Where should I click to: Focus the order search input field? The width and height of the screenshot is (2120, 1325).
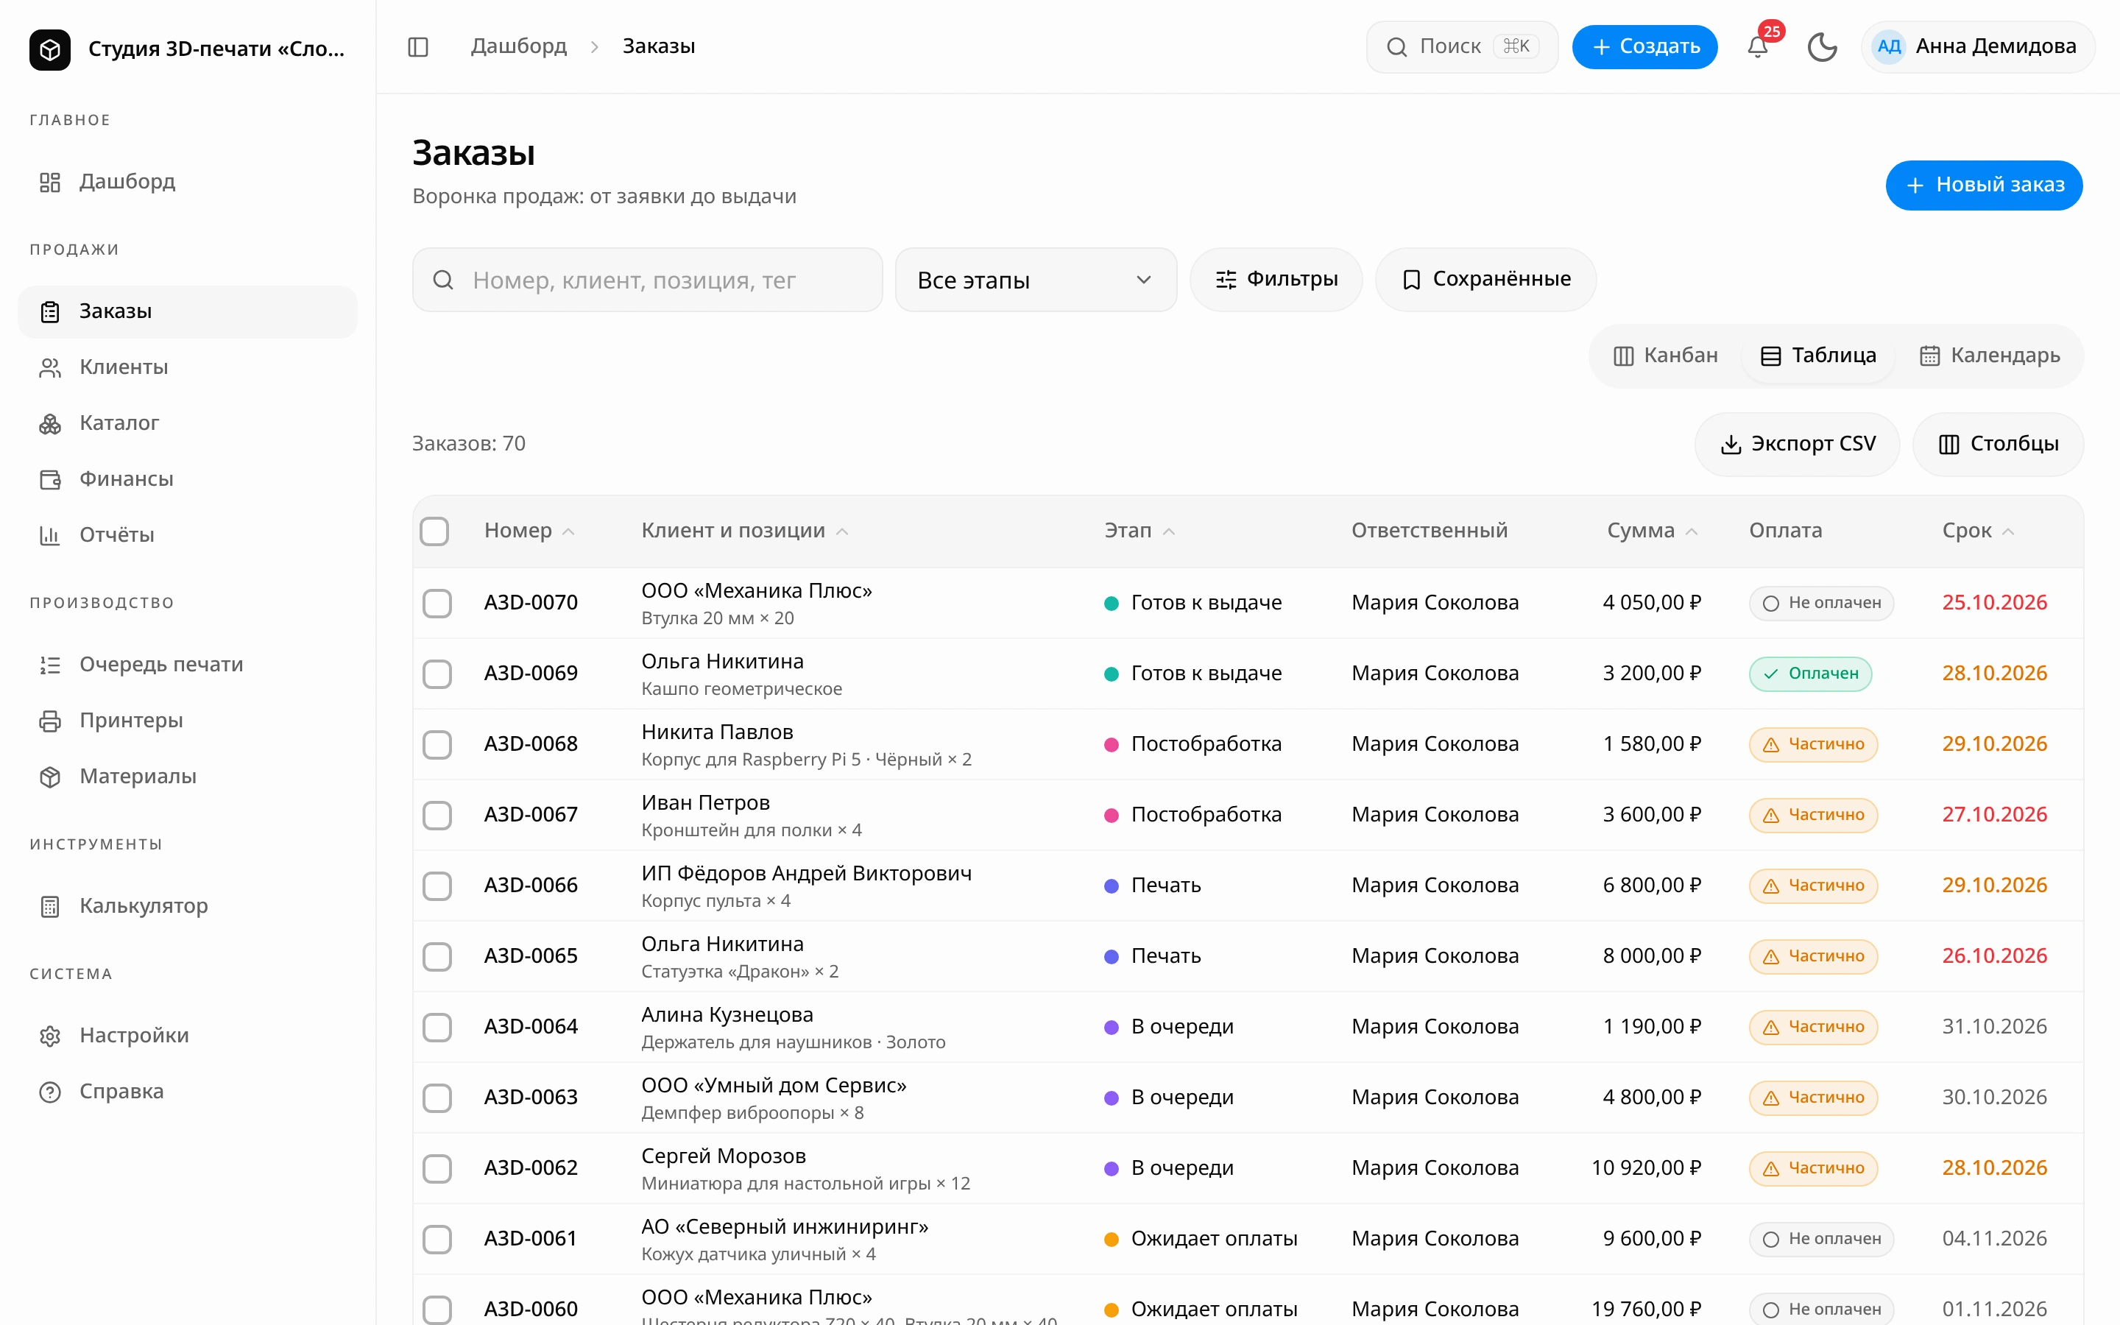647,280
